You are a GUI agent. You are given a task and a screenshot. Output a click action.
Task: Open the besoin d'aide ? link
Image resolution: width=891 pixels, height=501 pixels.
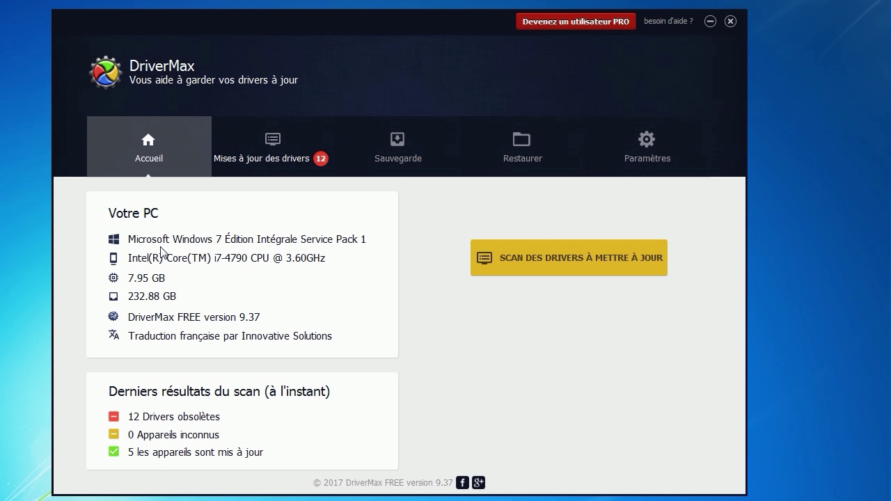point(668,22)
